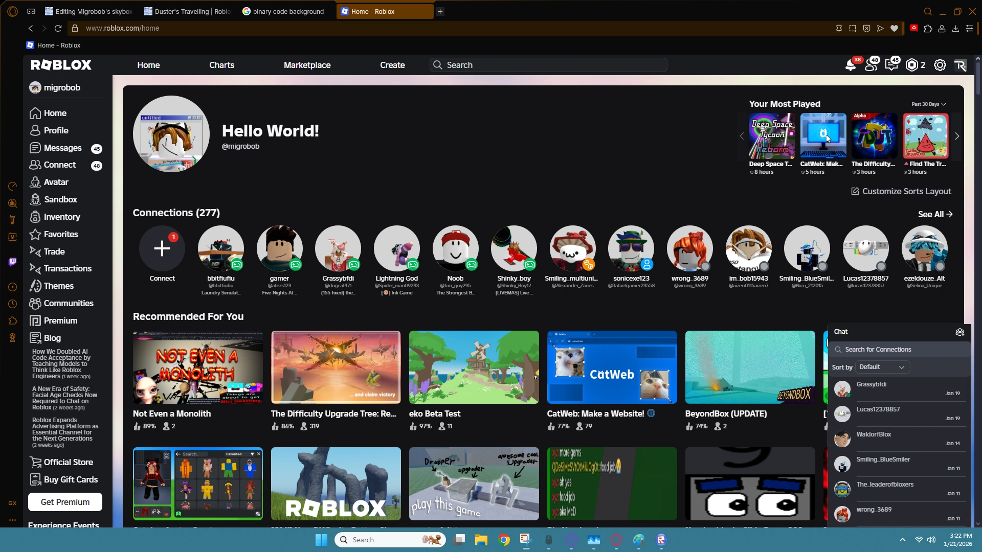Open the settings gear in Roblox header
Screen dimensions: 982x552
940,65
